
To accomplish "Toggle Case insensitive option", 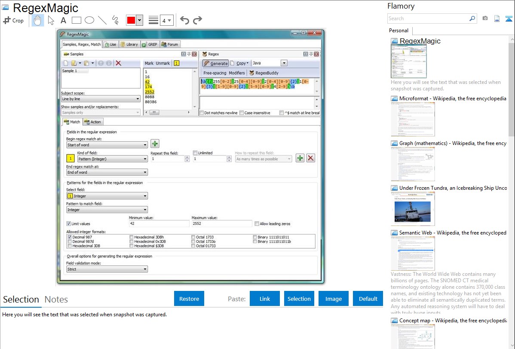I will click(x=242, y=113).
